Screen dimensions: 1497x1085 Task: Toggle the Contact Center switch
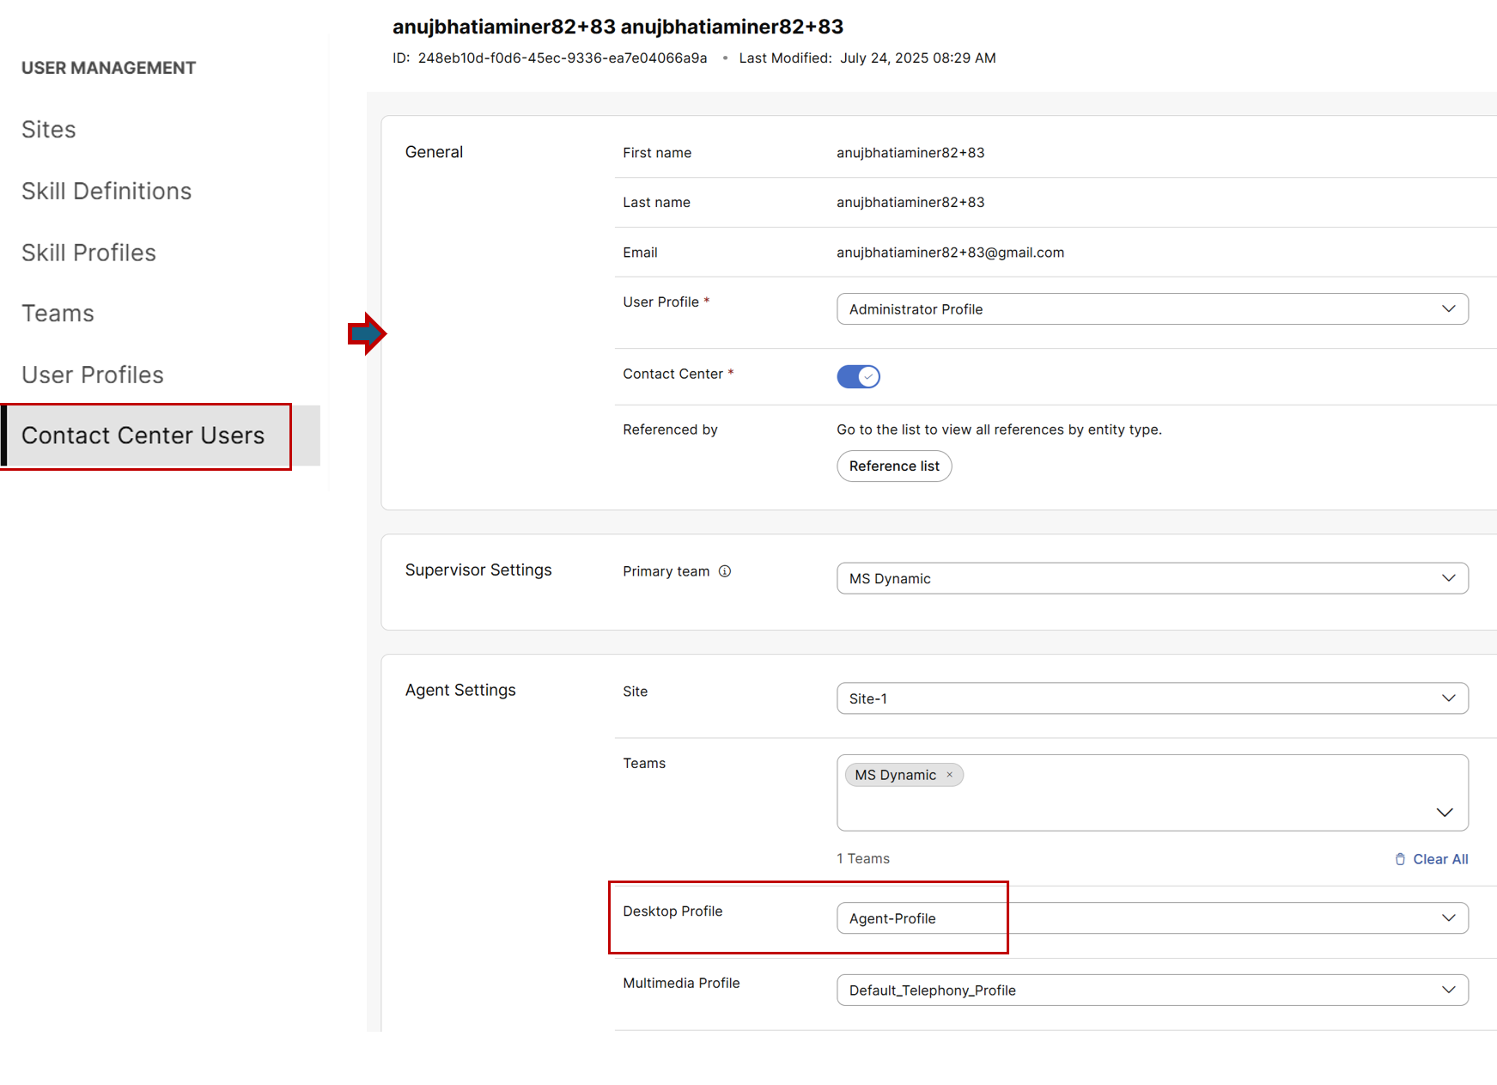(x=858, y=376)
